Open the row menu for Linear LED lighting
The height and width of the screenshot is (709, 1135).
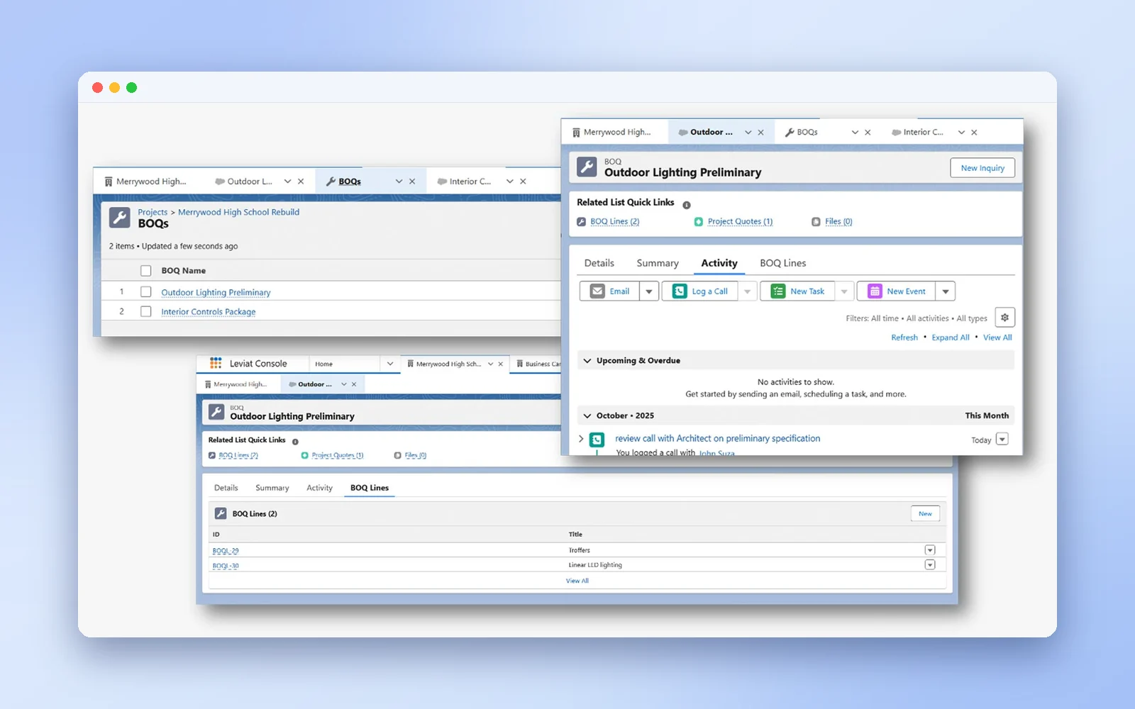pos(930,565)
